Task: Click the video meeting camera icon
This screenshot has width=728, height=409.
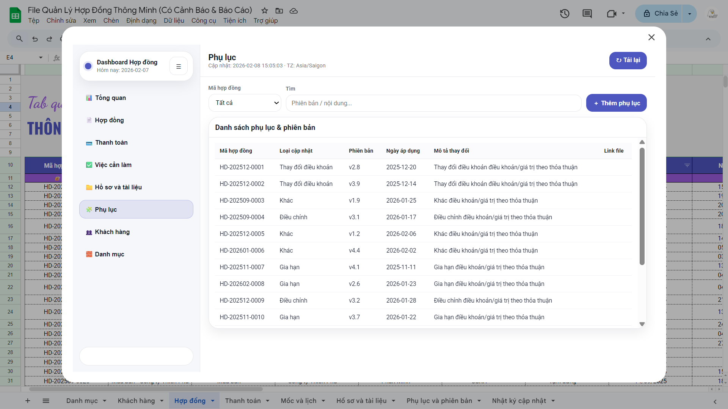Action: coord(611,14)
